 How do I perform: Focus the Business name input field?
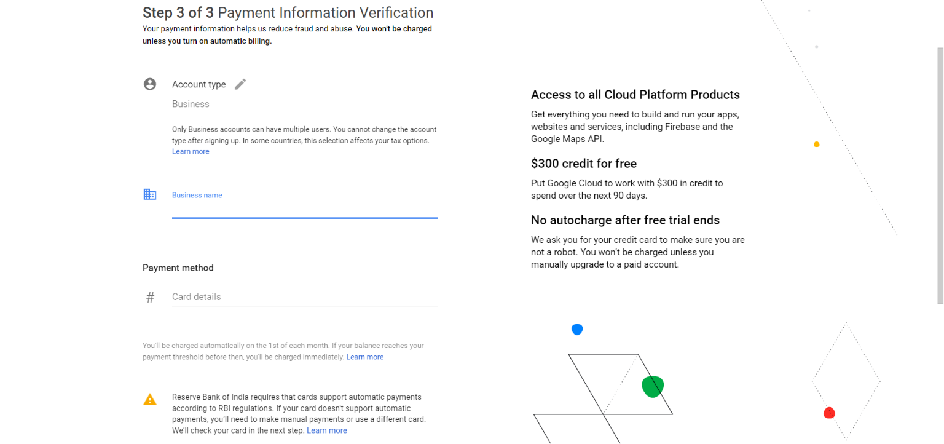(x=305, y=209)
